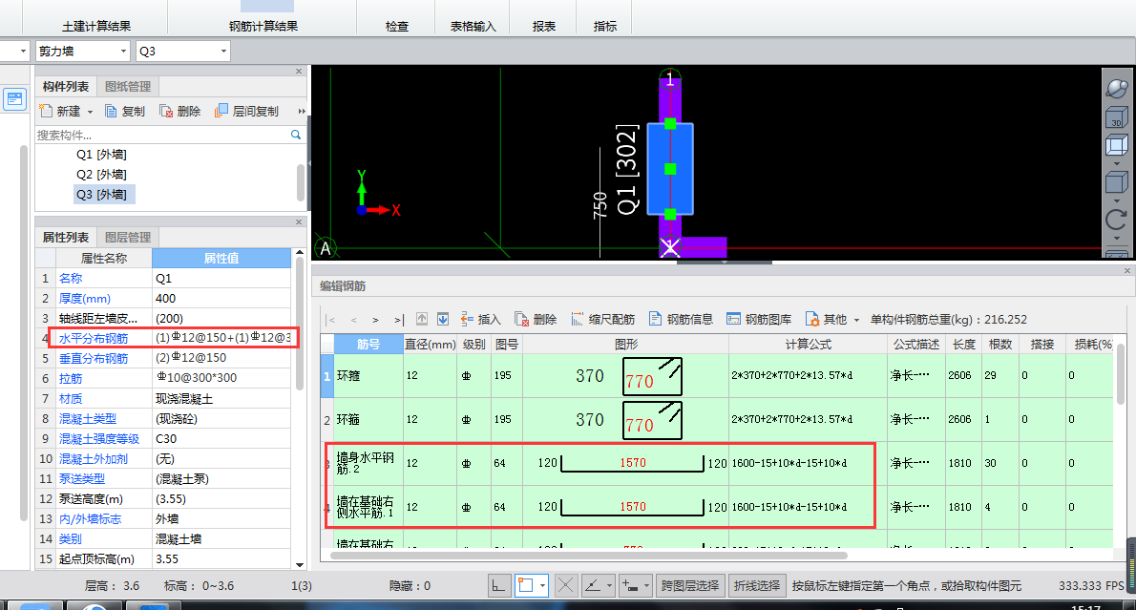Image resolution: width=1136 pixels, height=610 pixels.
Task: Toggle the intersection snap X icon
Action: point(566,585)
